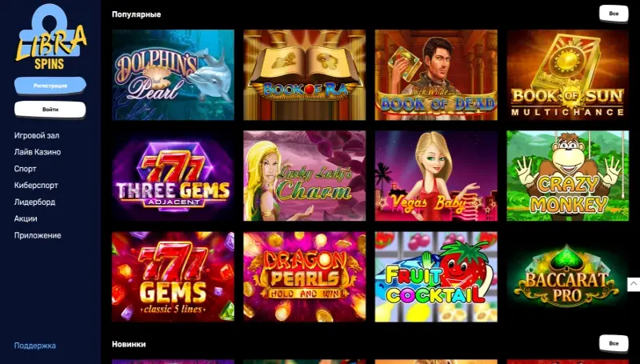Screen dimensions: 640x364
Task: Click the scroll-to-top arrow icon
Action: (634, 284)
